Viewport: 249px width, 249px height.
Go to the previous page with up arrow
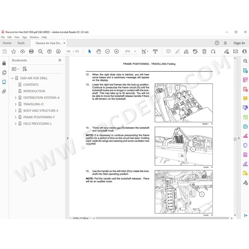49,52
